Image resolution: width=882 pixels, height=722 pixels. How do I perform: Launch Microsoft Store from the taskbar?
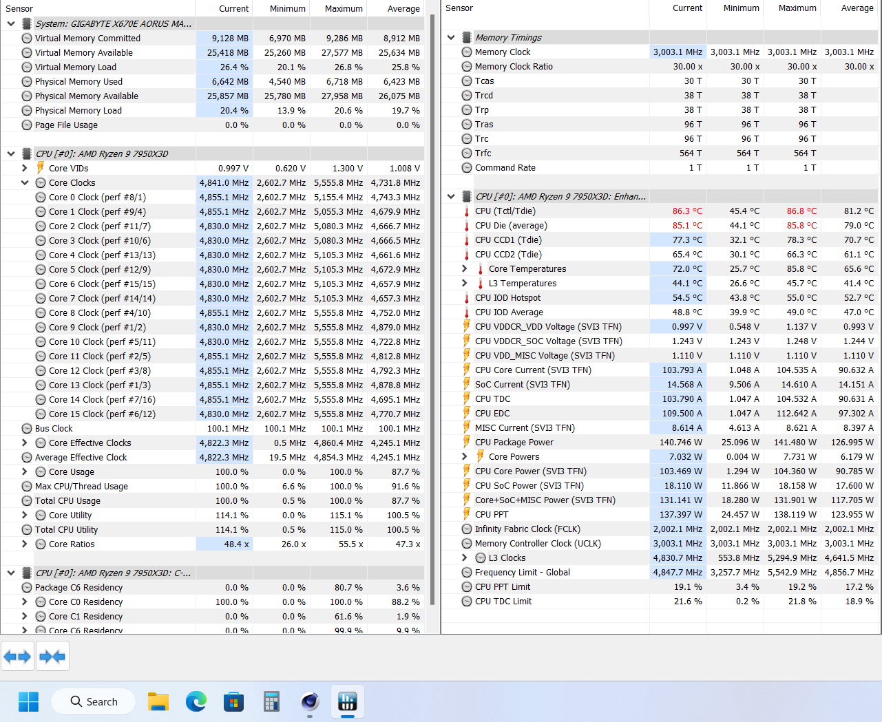tap(234, 701)
